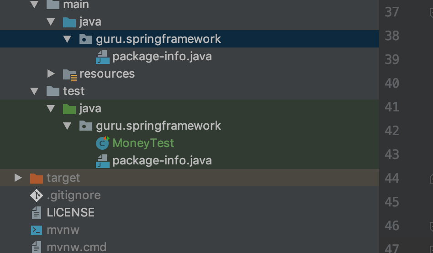Collapse guru.springframework package under test
The width and height of the screenshot is (433, 253).
pos(68,126)
